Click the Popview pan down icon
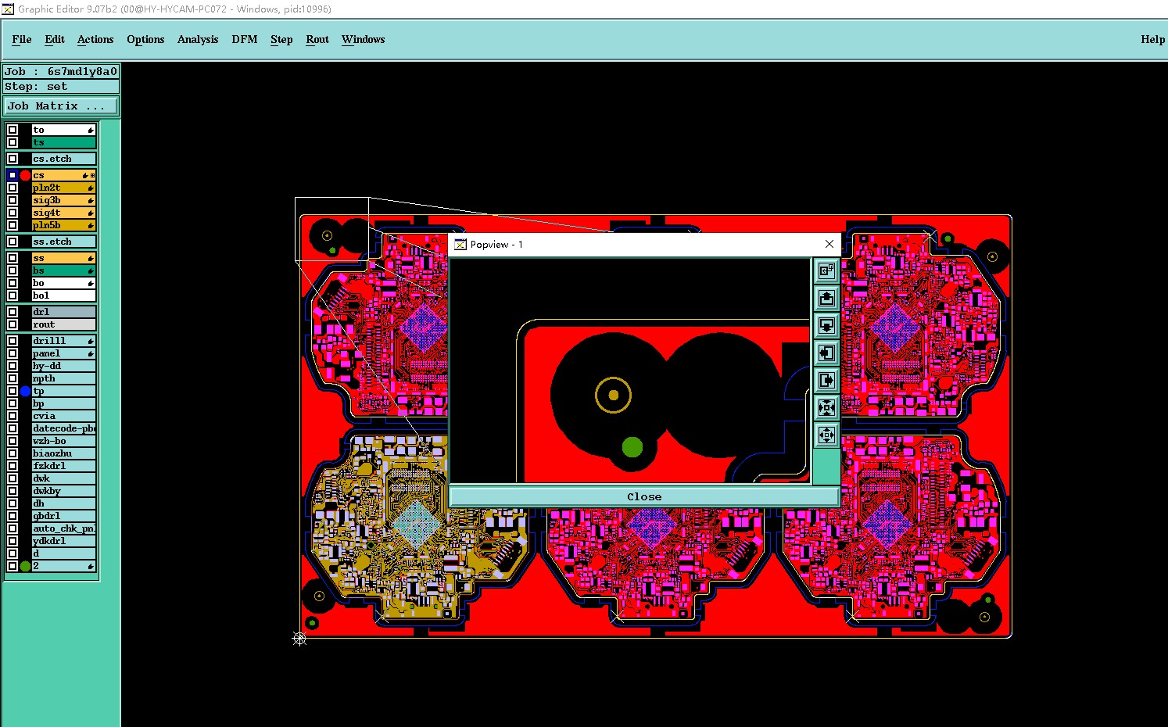The width and height of the screenshot is (1168, 727). coord(826,325)
